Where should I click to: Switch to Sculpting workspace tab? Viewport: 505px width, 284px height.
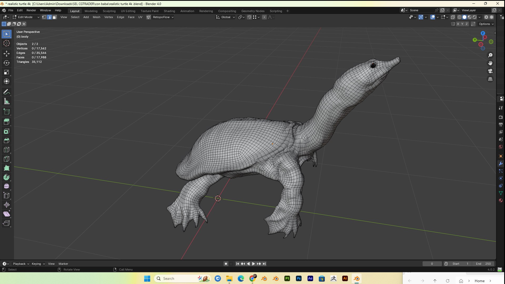[x=109, y=11]
